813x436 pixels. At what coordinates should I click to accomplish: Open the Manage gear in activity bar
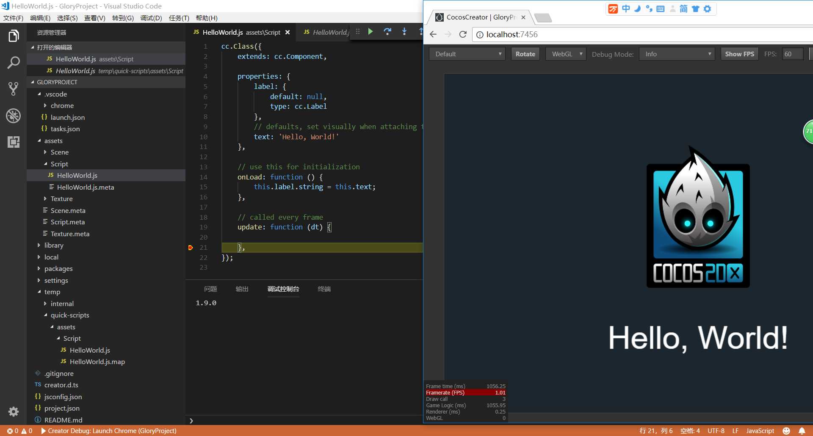tap(13, 411)
